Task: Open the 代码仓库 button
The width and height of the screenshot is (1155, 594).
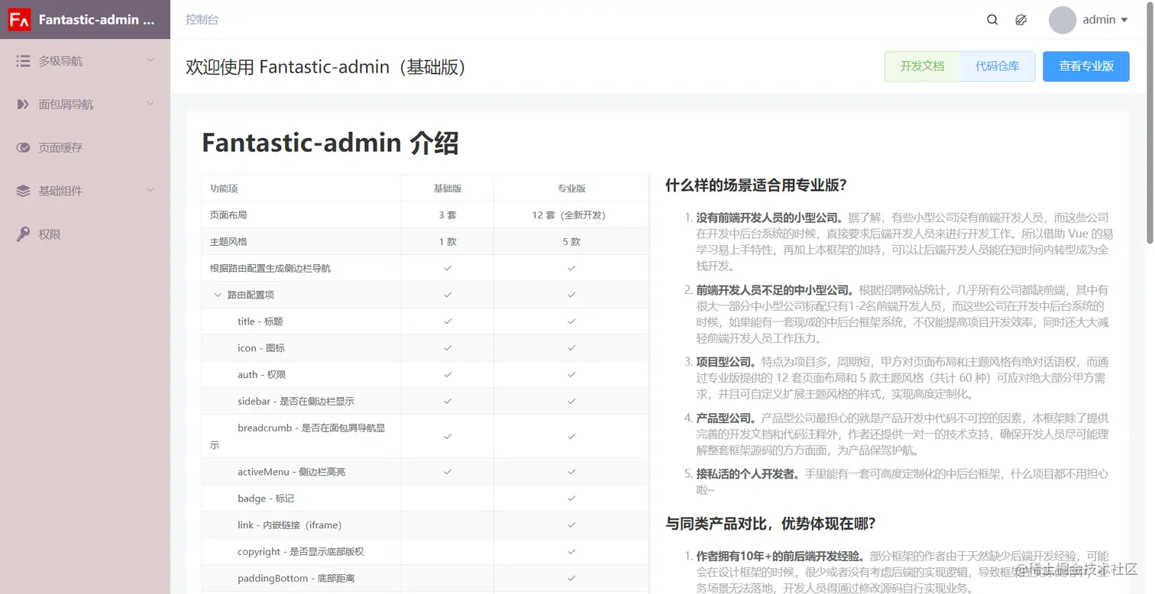Action: 997,66
